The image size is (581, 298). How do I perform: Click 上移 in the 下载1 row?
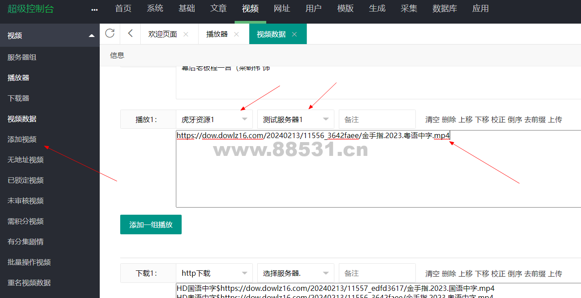tap(465, 274)
